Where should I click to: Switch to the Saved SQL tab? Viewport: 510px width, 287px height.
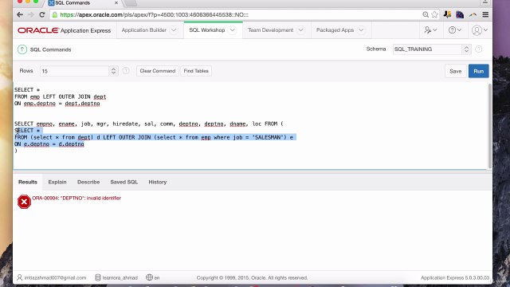point(124,182)
